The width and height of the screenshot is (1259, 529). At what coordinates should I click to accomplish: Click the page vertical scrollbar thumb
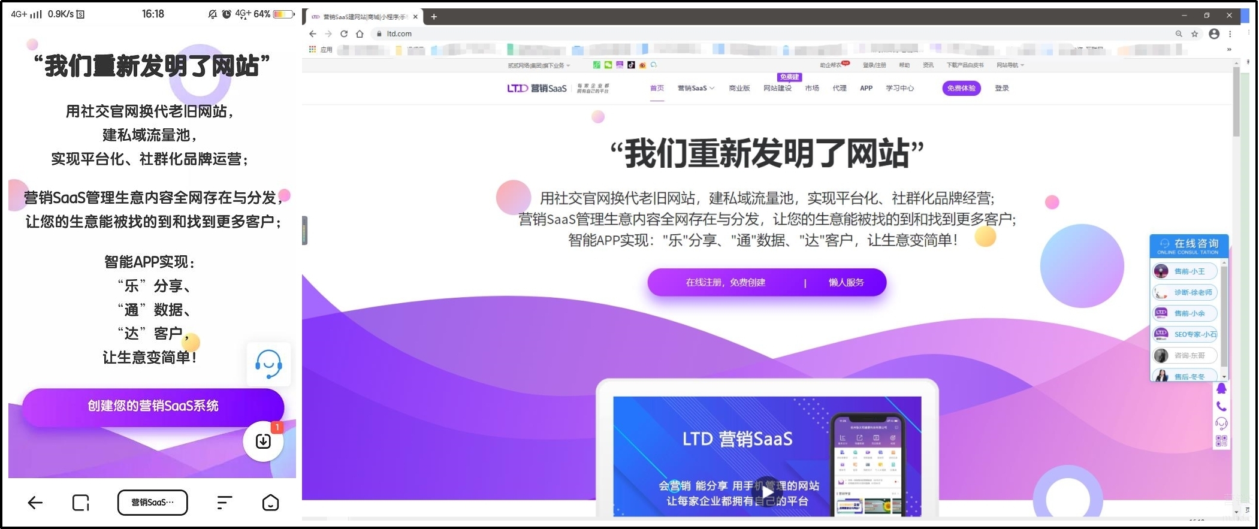click(1236, 102)
